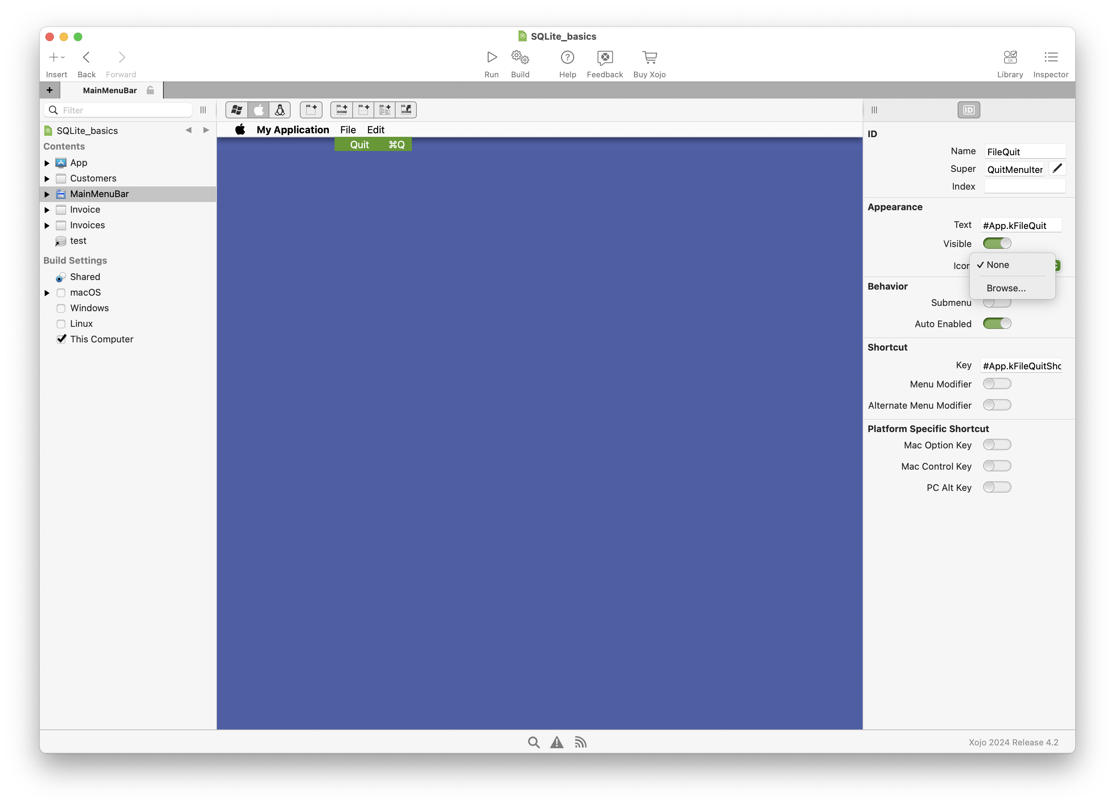Viewport: 1115px width, 806px height.
Task: Check the macOS build target checkbox
Action: pos(61,293)
